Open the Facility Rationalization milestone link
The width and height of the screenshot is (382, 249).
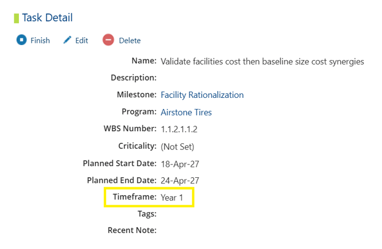(202, 95)
